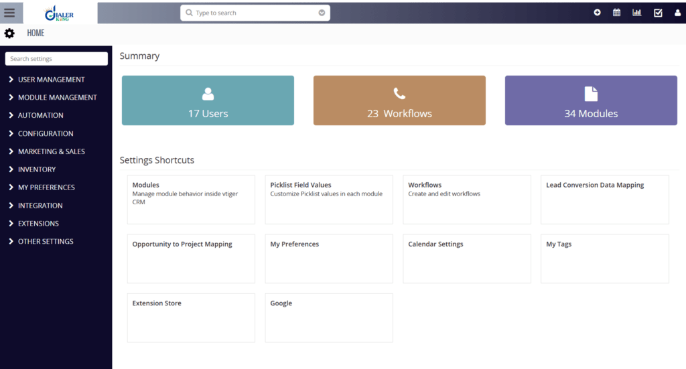Image resolution: width=686 pixels, height=369 pixels.
Task: Click the settings gear icon
Action: pos(9,33)
